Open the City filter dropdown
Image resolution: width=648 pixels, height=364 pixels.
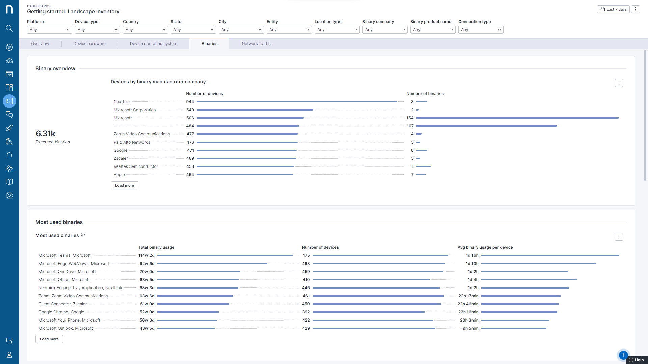[241, 30]
